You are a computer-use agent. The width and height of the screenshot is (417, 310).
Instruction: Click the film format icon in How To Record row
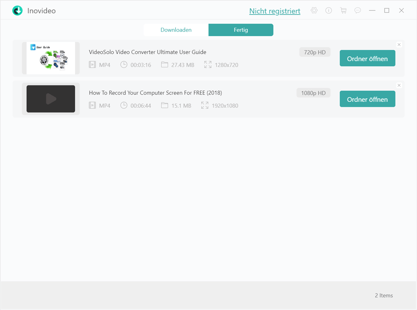92,105
